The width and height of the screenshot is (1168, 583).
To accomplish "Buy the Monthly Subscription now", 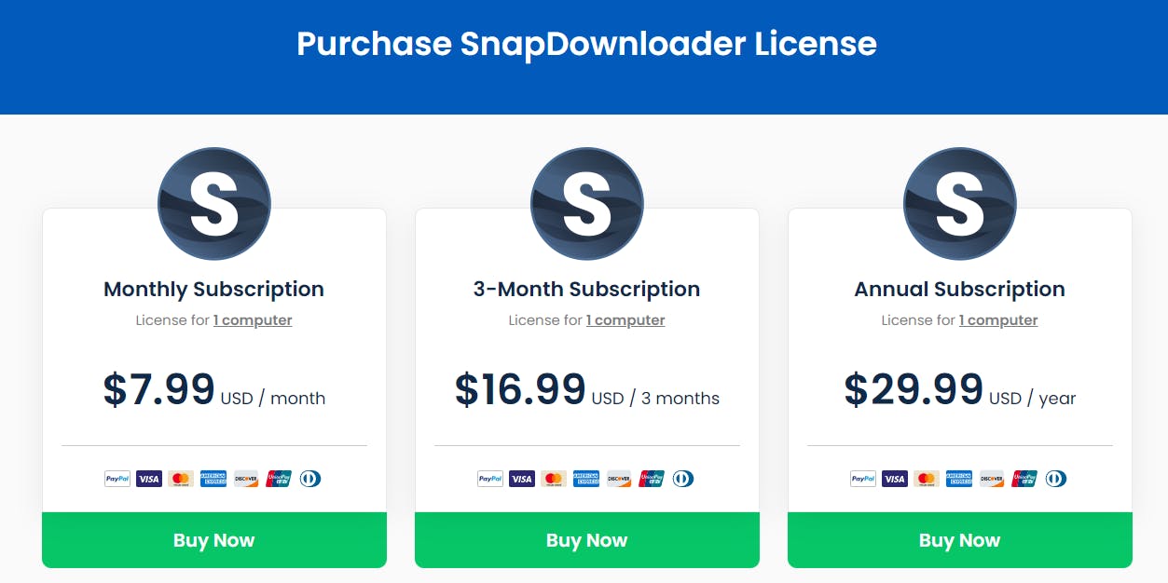I will pyautogui.click(x=214, y=540).
